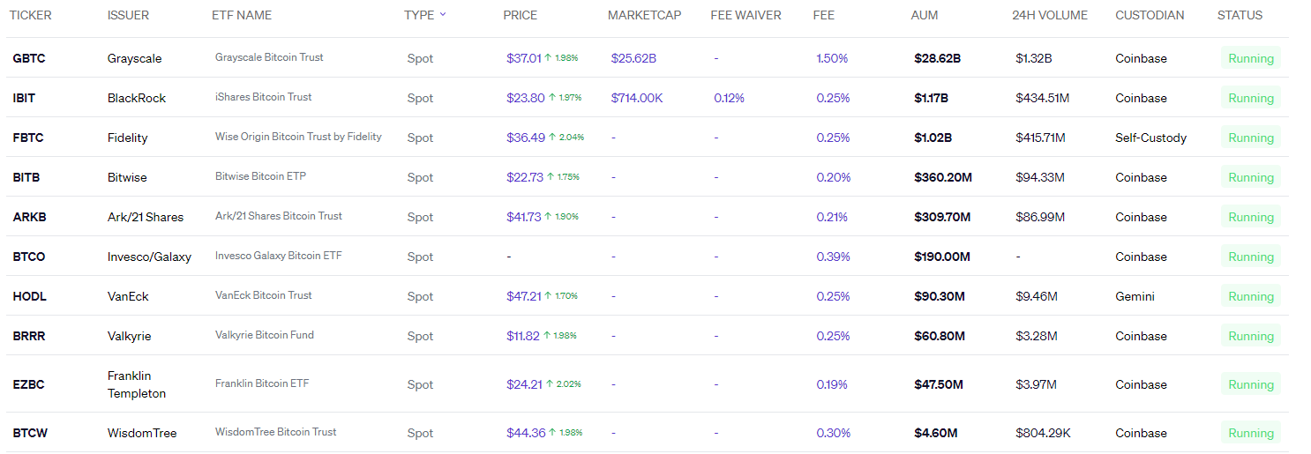The width and height of the screenshot is (1311, 454).
Task: Click the ARKB ticker symbol
Action: (29, 217)
